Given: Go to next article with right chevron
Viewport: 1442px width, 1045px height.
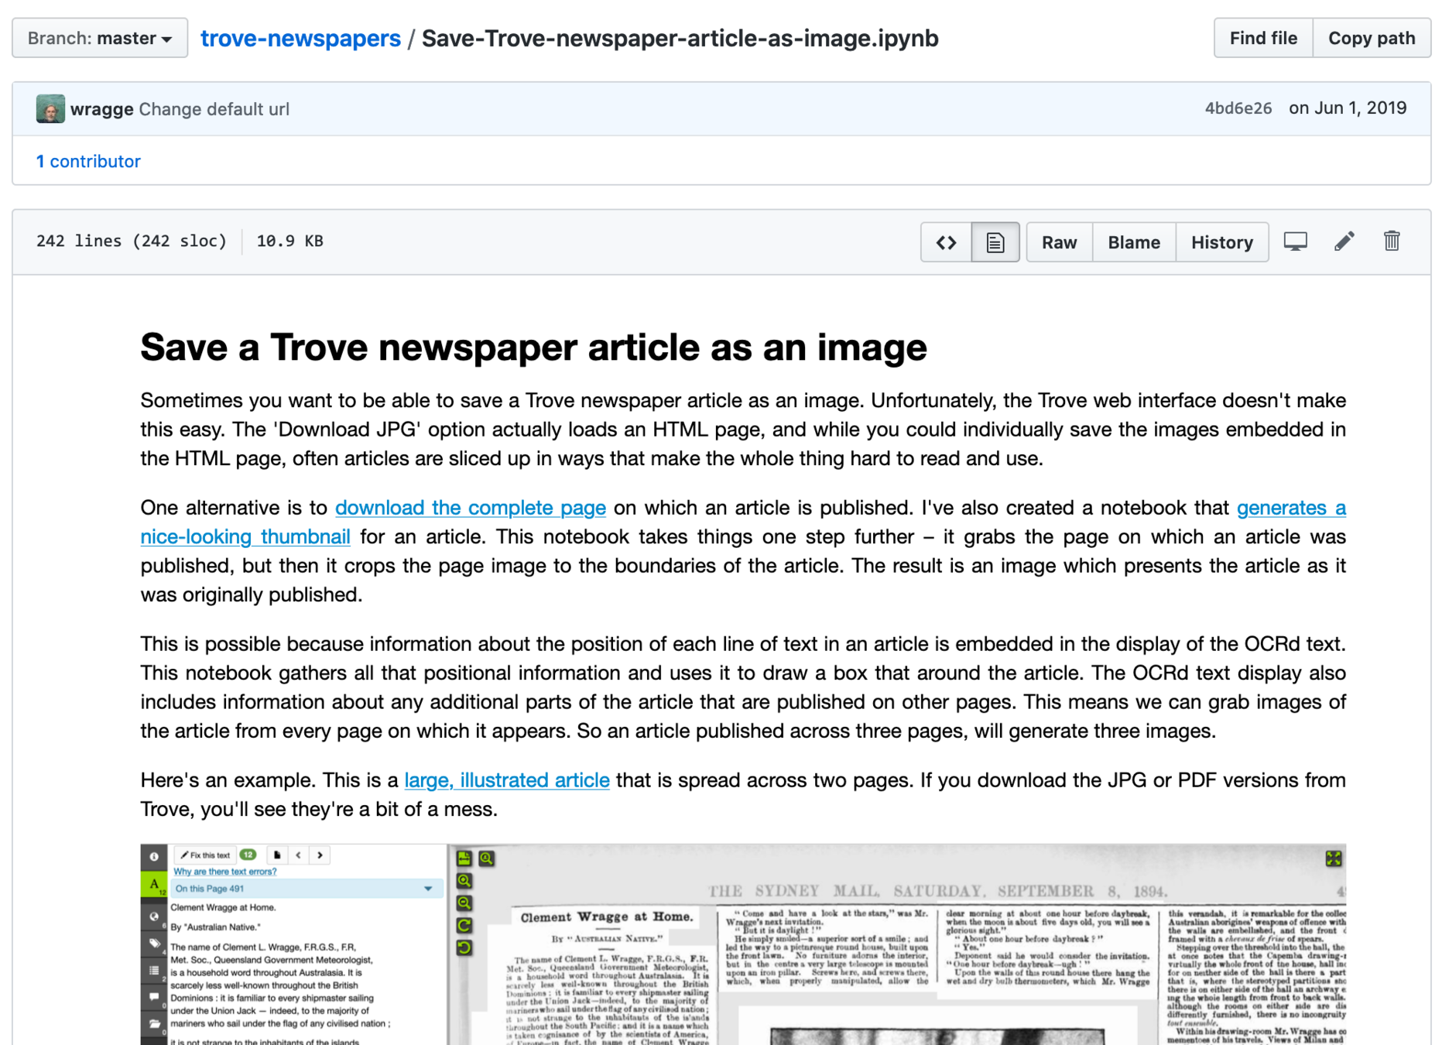Looking at the screenshot, I should tap(320, 855).
